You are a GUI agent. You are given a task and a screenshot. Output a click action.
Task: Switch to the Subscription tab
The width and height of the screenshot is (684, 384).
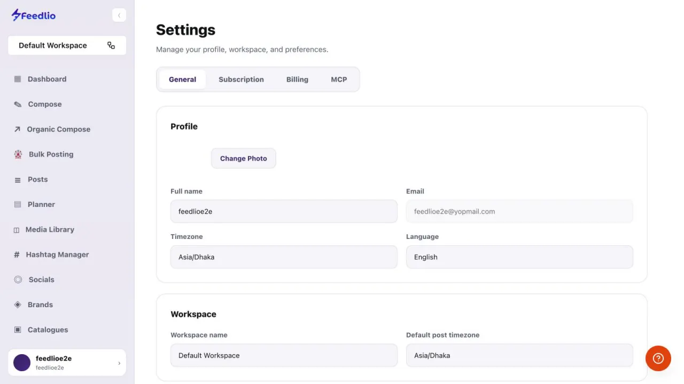pyautogui.click(x=241, y=79)
